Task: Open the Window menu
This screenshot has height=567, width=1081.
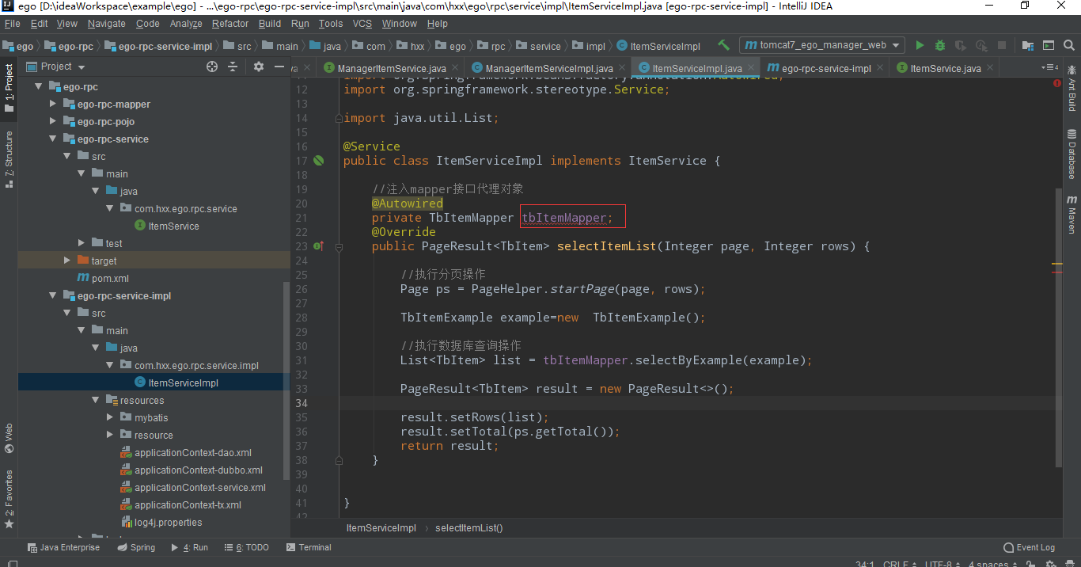Action: 400,24
